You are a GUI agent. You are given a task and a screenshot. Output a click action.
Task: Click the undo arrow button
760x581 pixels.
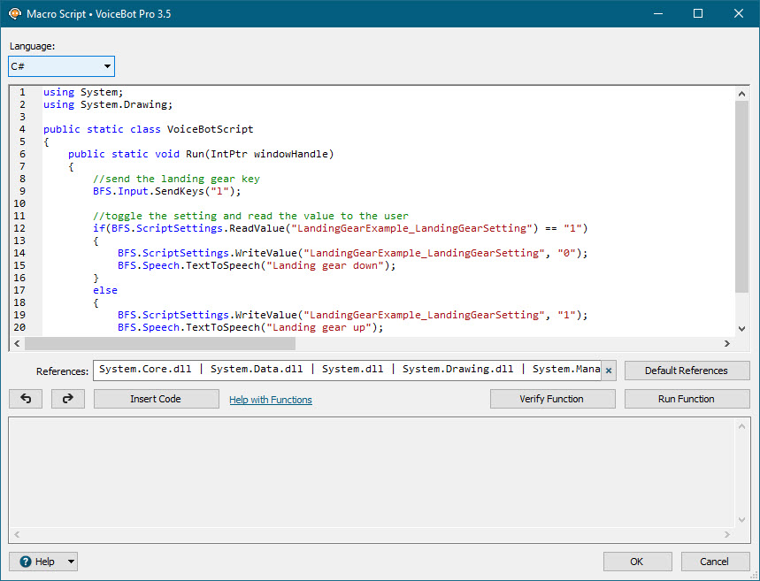[26, 399]
